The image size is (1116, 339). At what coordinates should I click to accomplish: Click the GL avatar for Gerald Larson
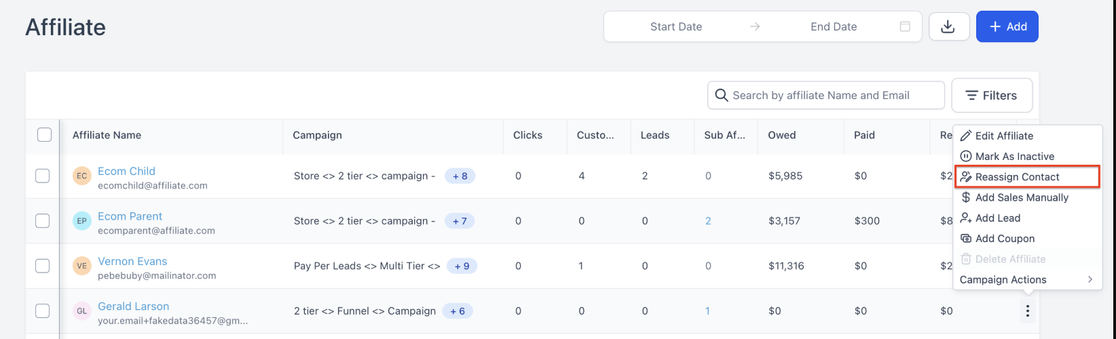[x=81, y=311]
